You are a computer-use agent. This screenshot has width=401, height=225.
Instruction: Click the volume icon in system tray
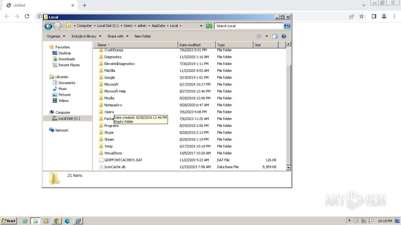click(356, 221)
